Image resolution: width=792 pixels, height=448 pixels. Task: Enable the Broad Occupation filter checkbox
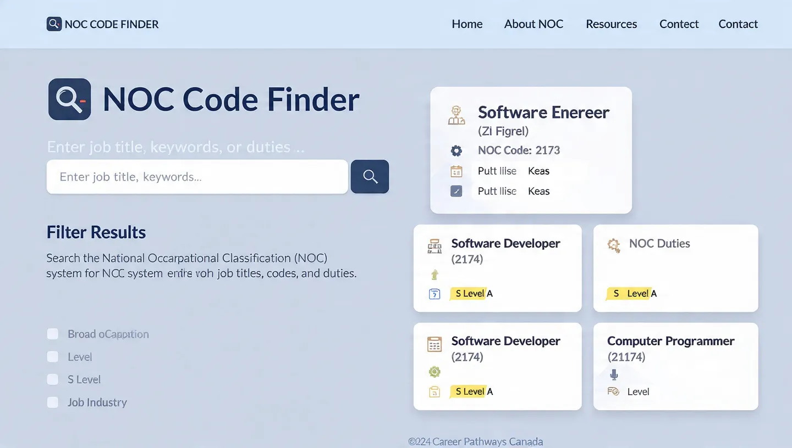(53, 334)
